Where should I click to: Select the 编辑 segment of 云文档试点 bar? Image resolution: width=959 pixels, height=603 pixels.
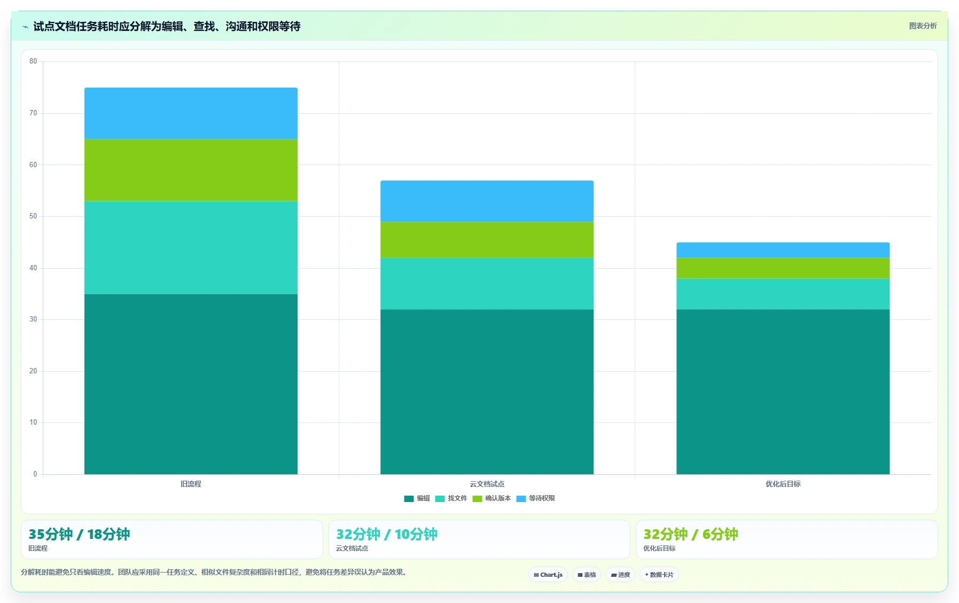pos(487,392)
